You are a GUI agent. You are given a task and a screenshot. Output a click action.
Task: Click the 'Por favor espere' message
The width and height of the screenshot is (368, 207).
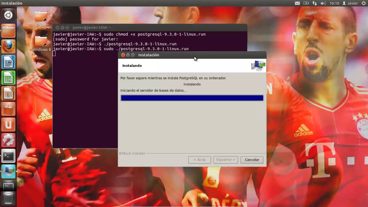[173, 78]
